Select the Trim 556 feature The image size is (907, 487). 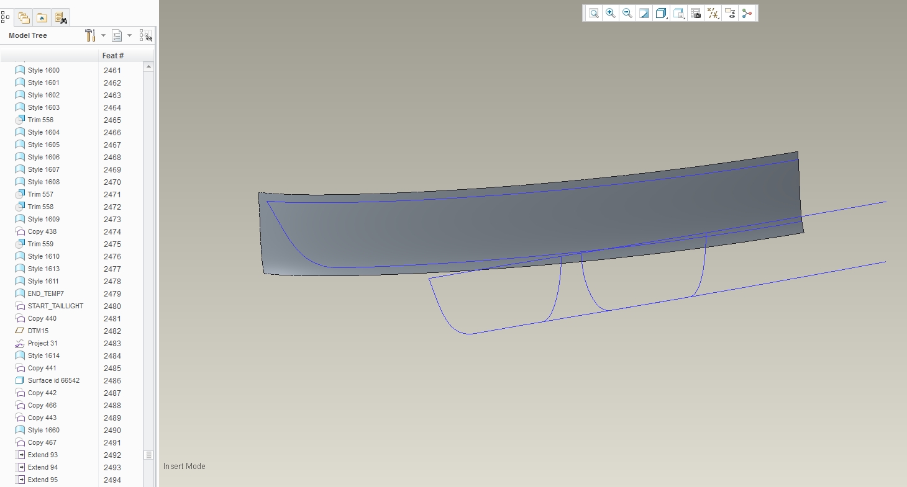click(x=40, y=120)
